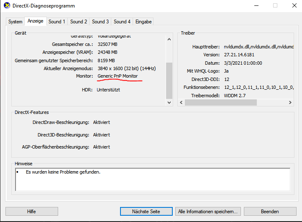The height and width of the screenshot is (222, 302).
Task: Click Gerät panel scroll down arrow
Action: pos(169,103)
